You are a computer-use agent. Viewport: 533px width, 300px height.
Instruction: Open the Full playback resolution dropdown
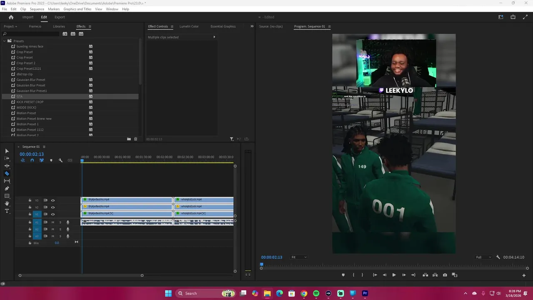point(483,257)
